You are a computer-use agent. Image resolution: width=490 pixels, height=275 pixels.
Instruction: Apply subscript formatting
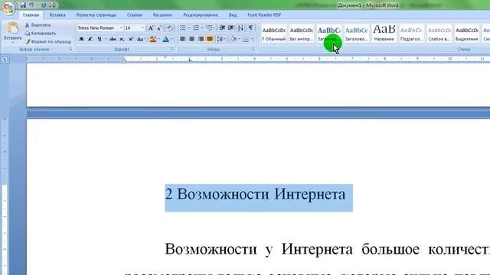(122, 39)
